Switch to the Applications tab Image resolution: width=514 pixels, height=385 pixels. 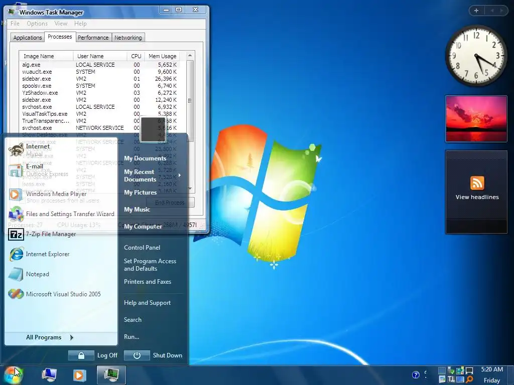28,38
